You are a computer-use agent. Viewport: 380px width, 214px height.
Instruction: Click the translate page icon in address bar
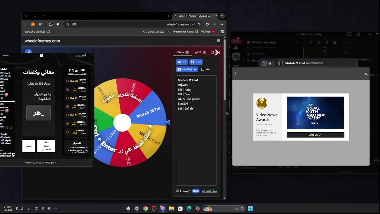[x=74, y=24]
